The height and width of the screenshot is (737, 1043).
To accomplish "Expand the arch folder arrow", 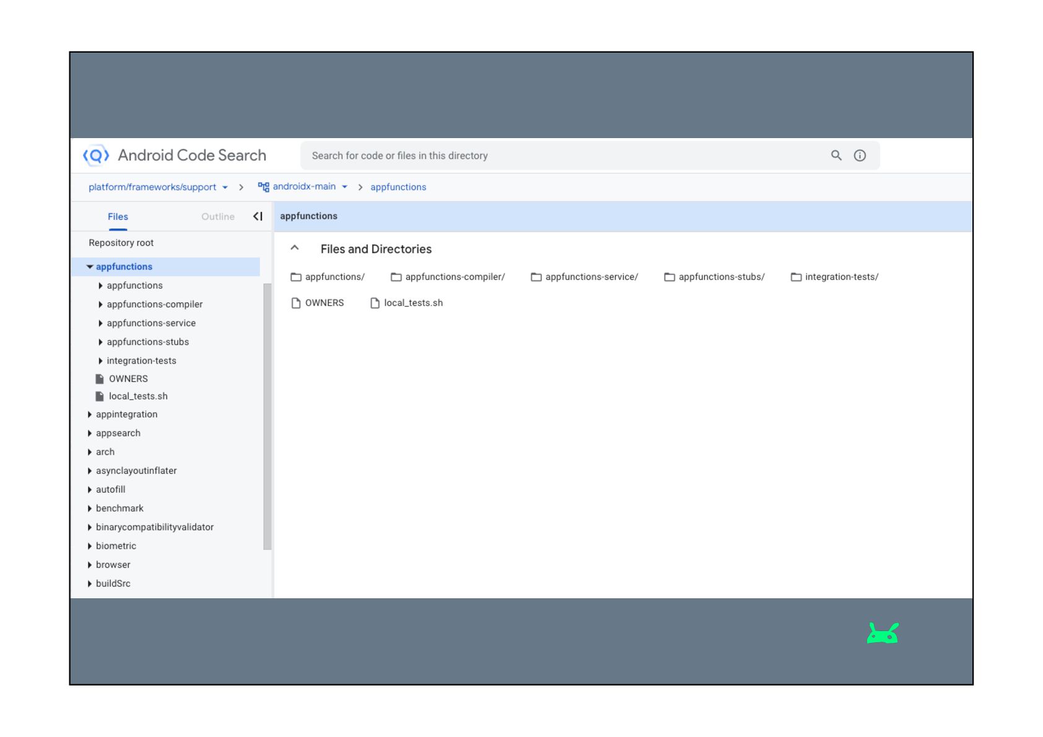I will (90, 451).
